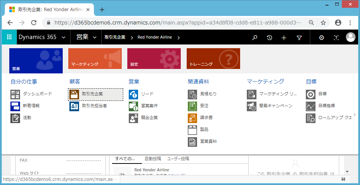Reload the page in Chrome
360x185 pixels.
pos(34,23)
